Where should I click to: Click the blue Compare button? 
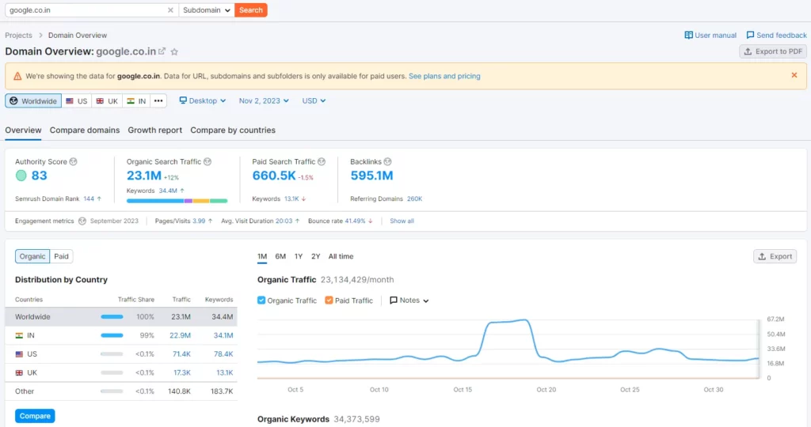point(35,416)
